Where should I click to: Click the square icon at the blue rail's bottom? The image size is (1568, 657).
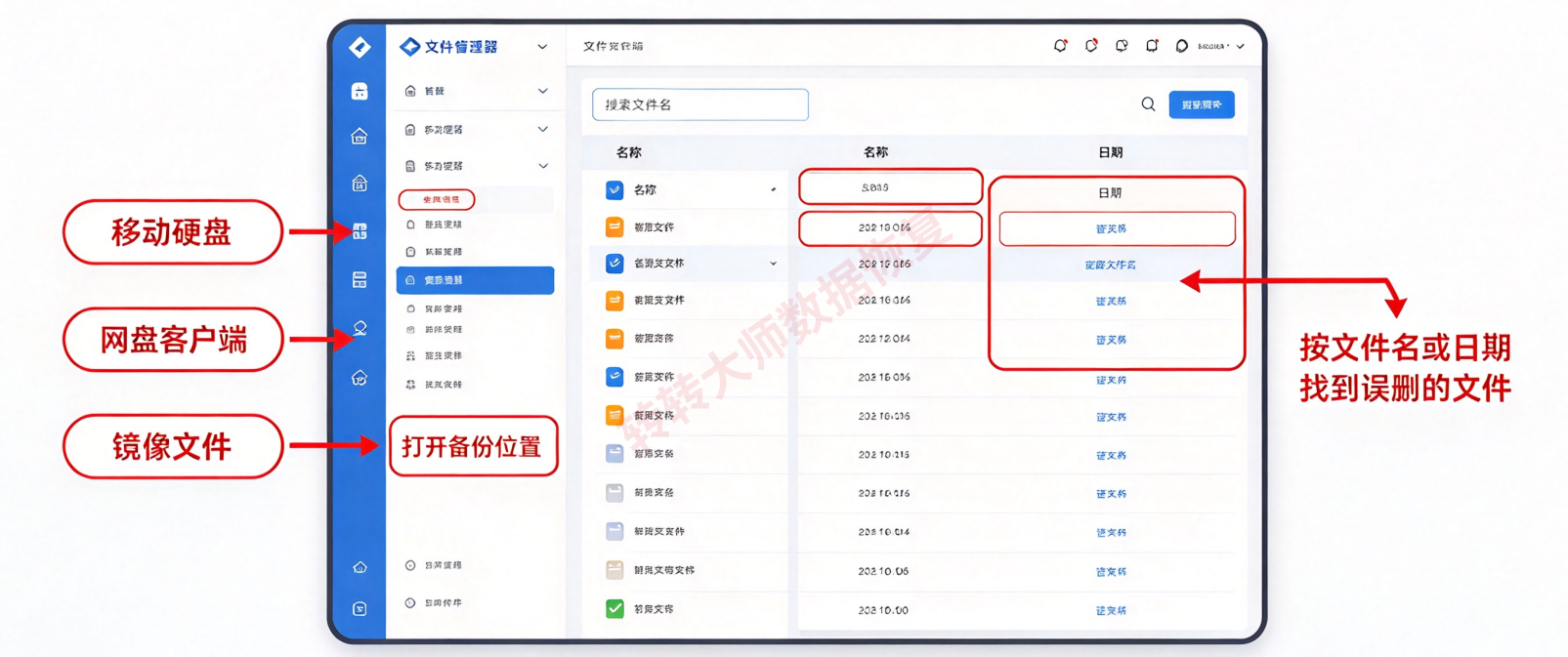click(x=360, y=609)
